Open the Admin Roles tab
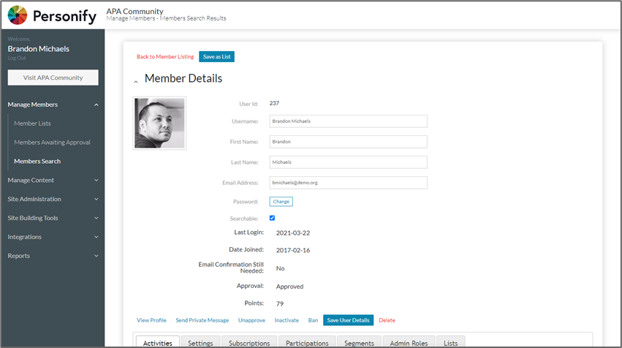The width and height of the screenshot is (622, 348). click(409, 343)
